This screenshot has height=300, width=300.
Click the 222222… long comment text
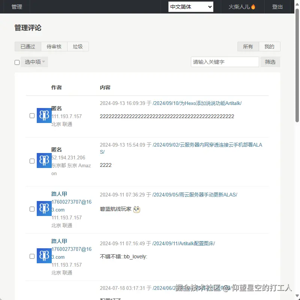[x=167, y=116]
